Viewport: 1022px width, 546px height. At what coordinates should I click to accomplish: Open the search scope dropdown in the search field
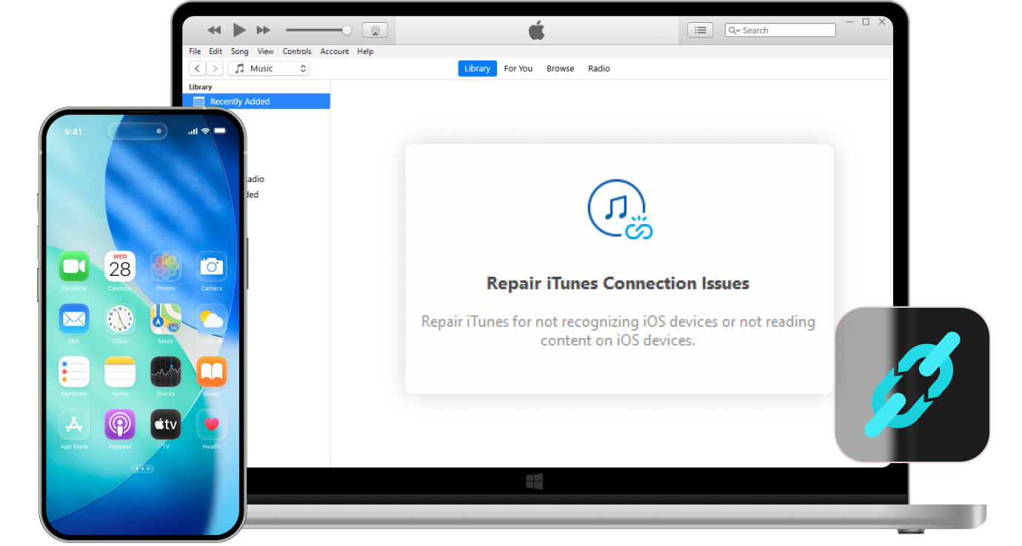click(x=734, y=30)
